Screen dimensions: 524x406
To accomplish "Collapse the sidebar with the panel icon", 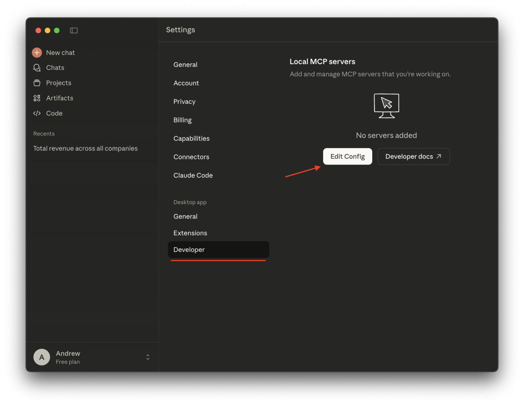I will tap(74, 30).
